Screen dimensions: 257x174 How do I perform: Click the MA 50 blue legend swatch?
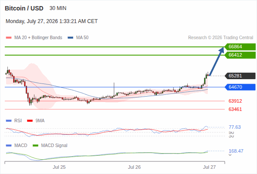71,38
